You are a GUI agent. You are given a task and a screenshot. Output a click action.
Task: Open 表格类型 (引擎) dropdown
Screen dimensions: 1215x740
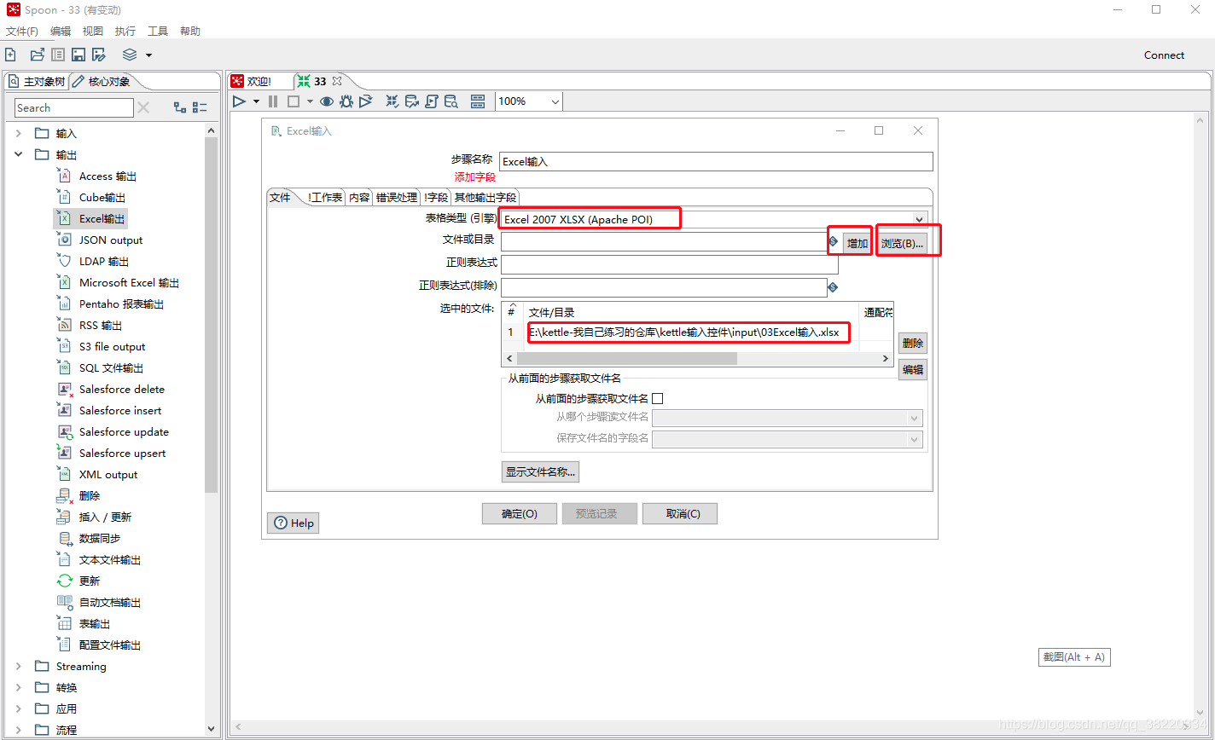tap(919, 219)
